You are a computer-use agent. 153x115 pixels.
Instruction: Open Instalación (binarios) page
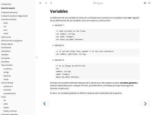(x=9, y=12)
